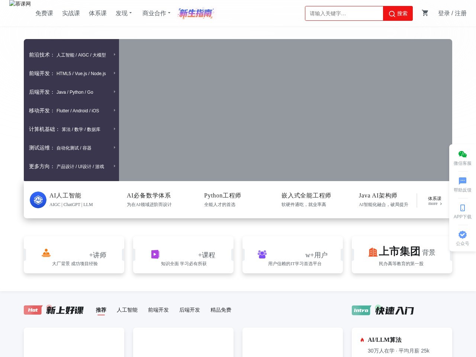
Task: Click the 公众号 badge icon
Action: tap(462, 235)
